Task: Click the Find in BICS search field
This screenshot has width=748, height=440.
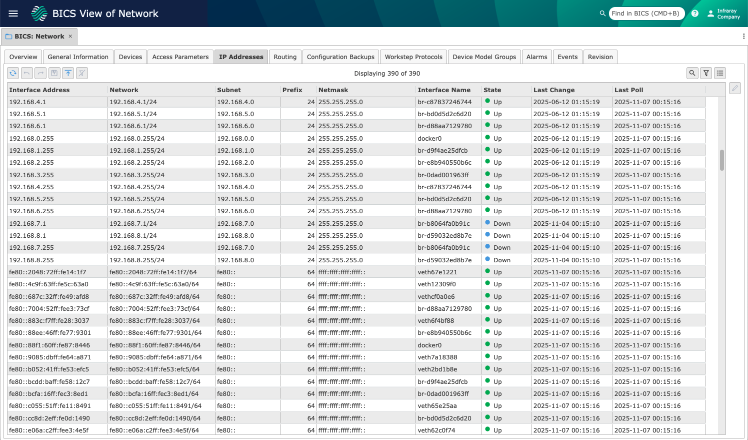Action: click(x=646, y=14)
